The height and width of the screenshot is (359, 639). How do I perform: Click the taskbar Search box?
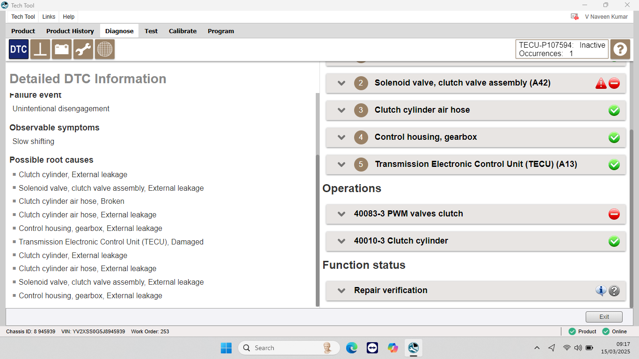(289, 348)
